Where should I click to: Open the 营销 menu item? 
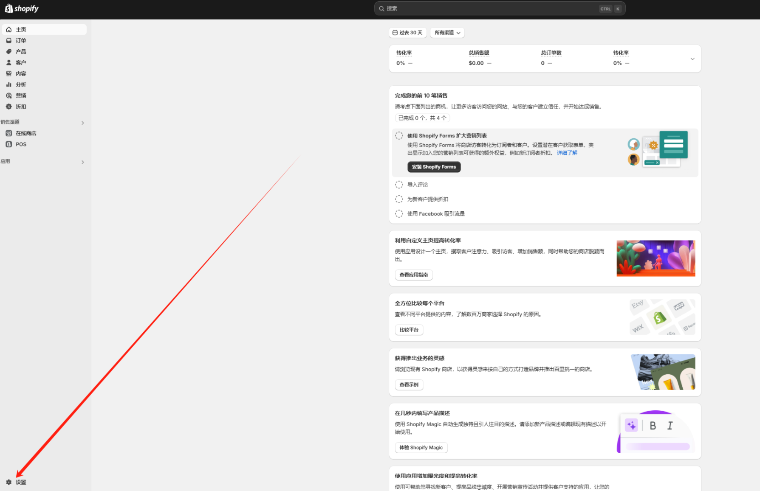point(44,95)
